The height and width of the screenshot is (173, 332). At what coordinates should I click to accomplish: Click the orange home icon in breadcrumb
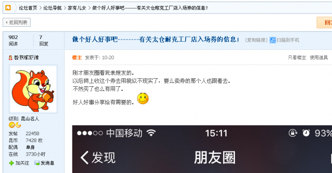8,8
